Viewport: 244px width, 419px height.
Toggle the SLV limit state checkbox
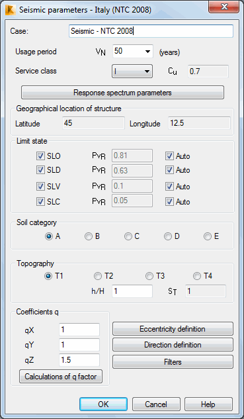pos(40,187)
